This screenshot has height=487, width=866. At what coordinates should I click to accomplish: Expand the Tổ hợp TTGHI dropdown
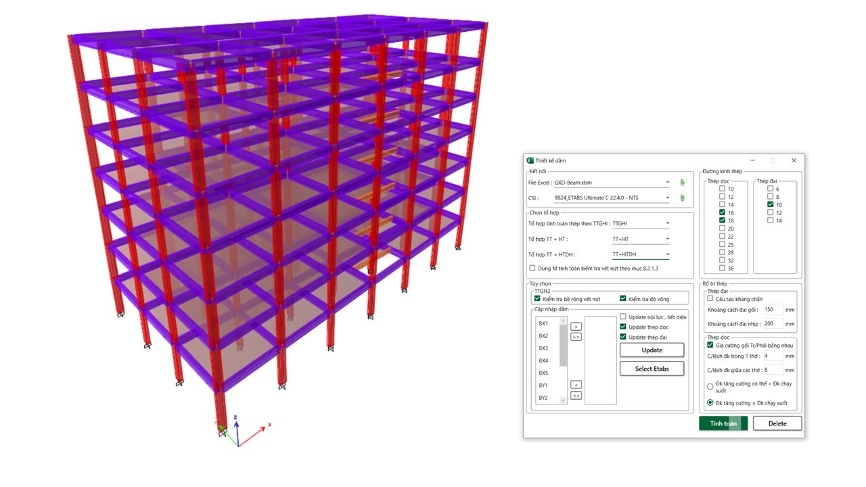pyautogui.click(x=668, y=223)
